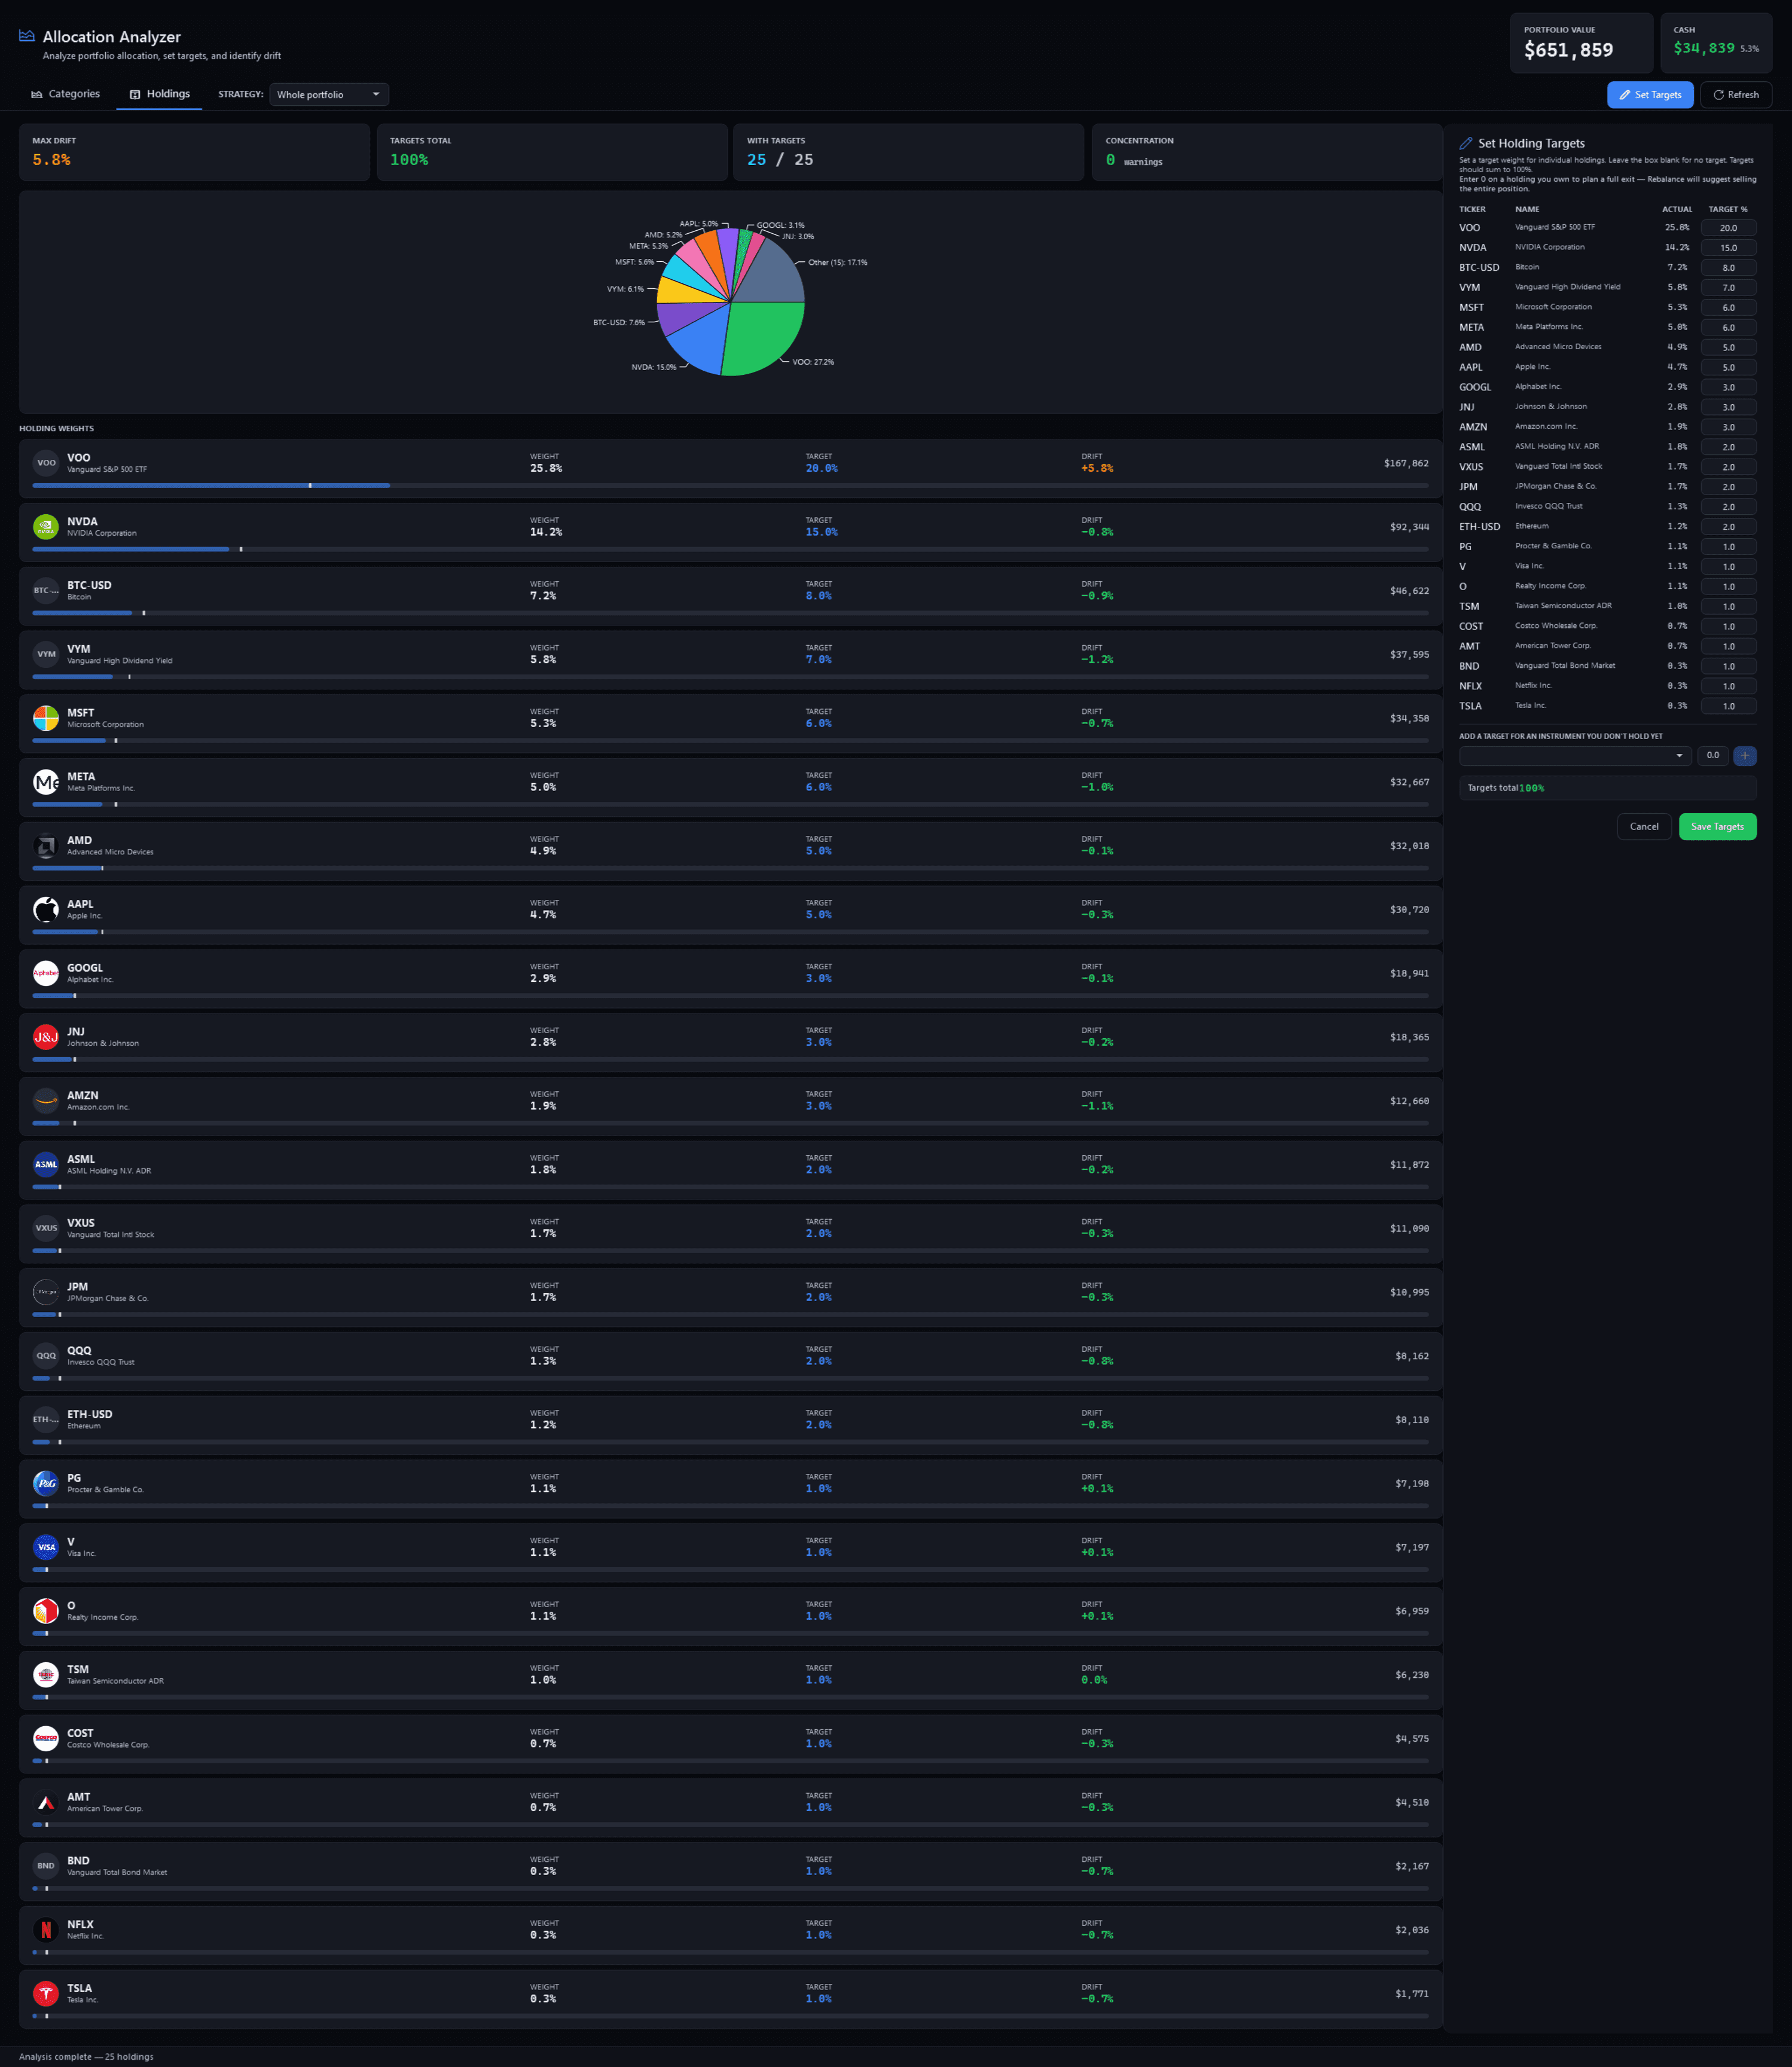Click the NVDA weight progress bar

(x=730, y=549)
